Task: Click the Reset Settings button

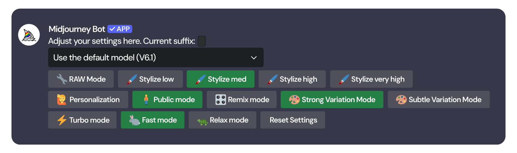Action: click(x=293, y=120)
